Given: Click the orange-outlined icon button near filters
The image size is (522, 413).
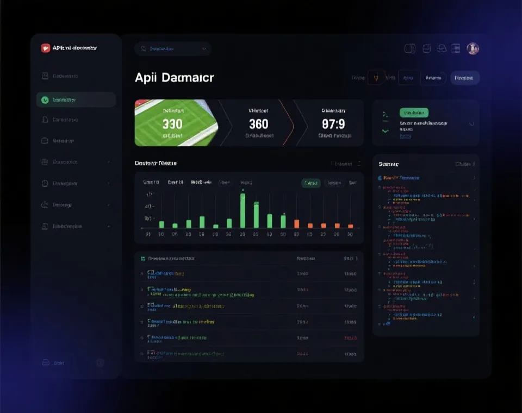Looking at the screenshot, I should tap(376, 78).
